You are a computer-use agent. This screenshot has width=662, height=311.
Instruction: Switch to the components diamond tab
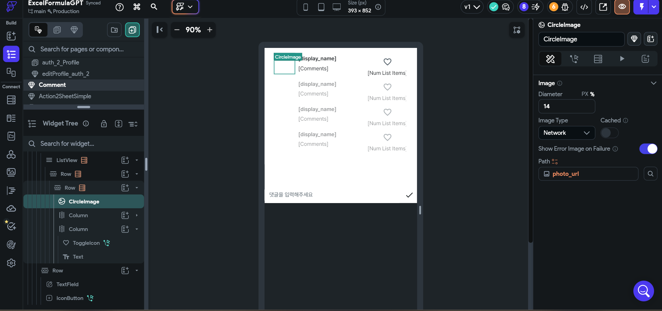[74, 30]
